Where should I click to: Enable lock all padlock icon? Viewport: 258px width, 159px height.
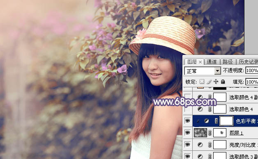coord(223,82)
